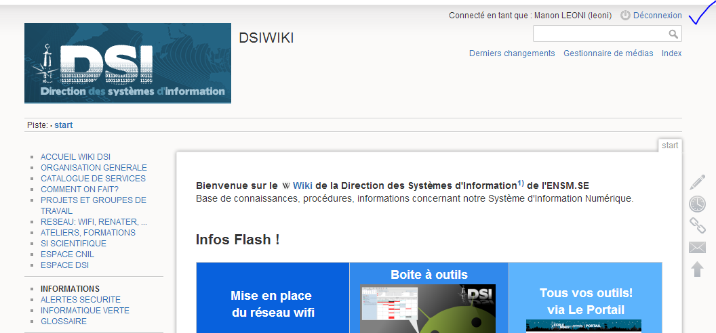Click the back to top arrow icon
Viewport: 716px width, 333px height.
(697, 269)
